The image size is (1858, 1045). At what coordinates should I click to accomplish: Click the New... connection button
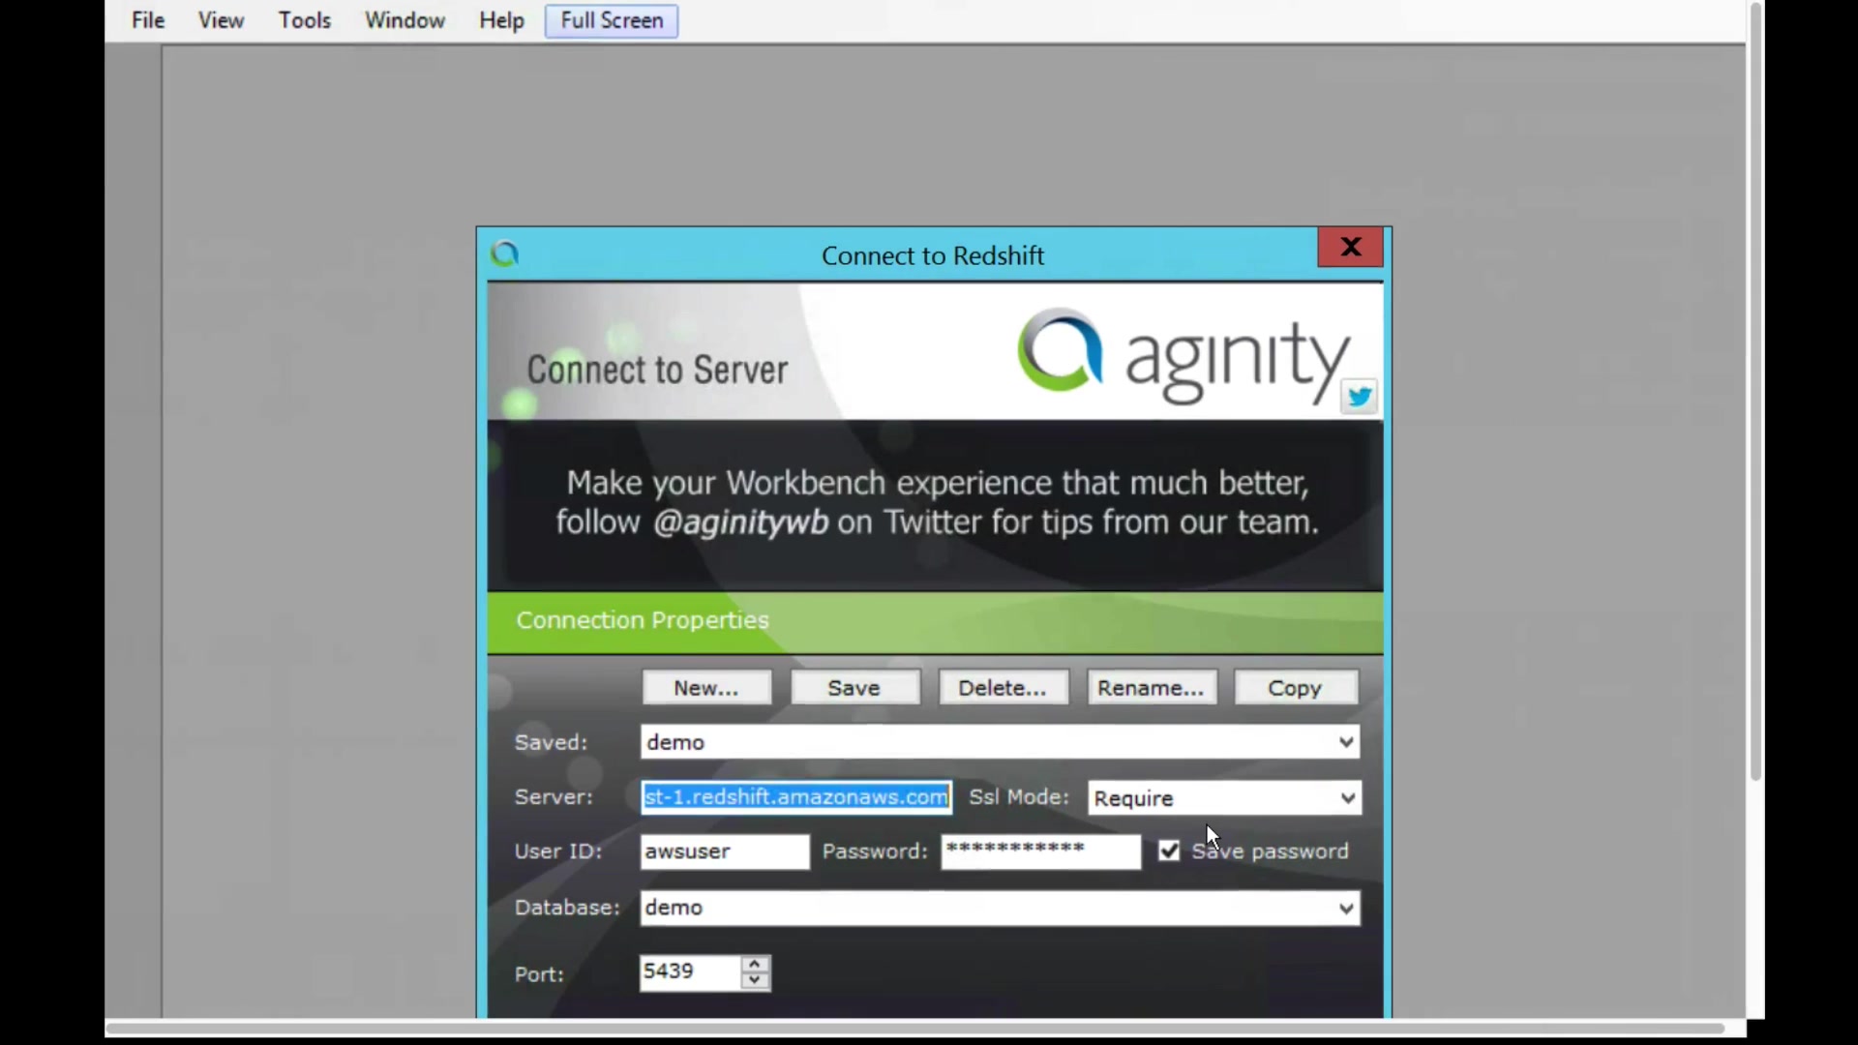coord(706,688)
